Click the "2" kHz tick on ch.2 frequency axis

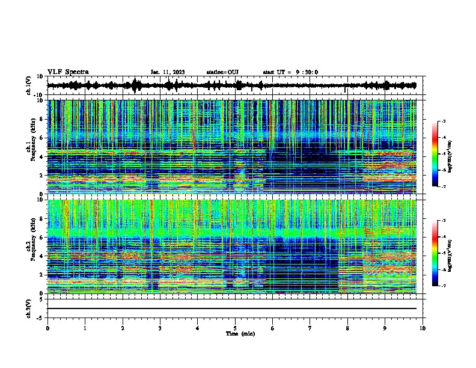42,275
